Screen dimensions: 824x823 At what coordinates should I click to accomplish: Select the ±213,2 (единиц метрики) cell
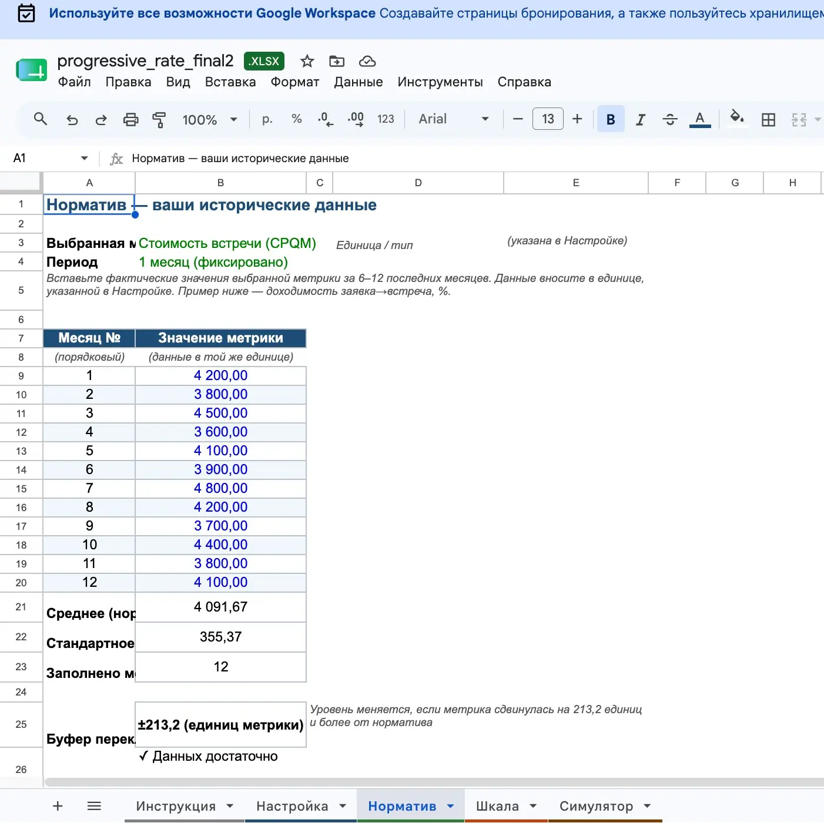[x=221, y=724]
